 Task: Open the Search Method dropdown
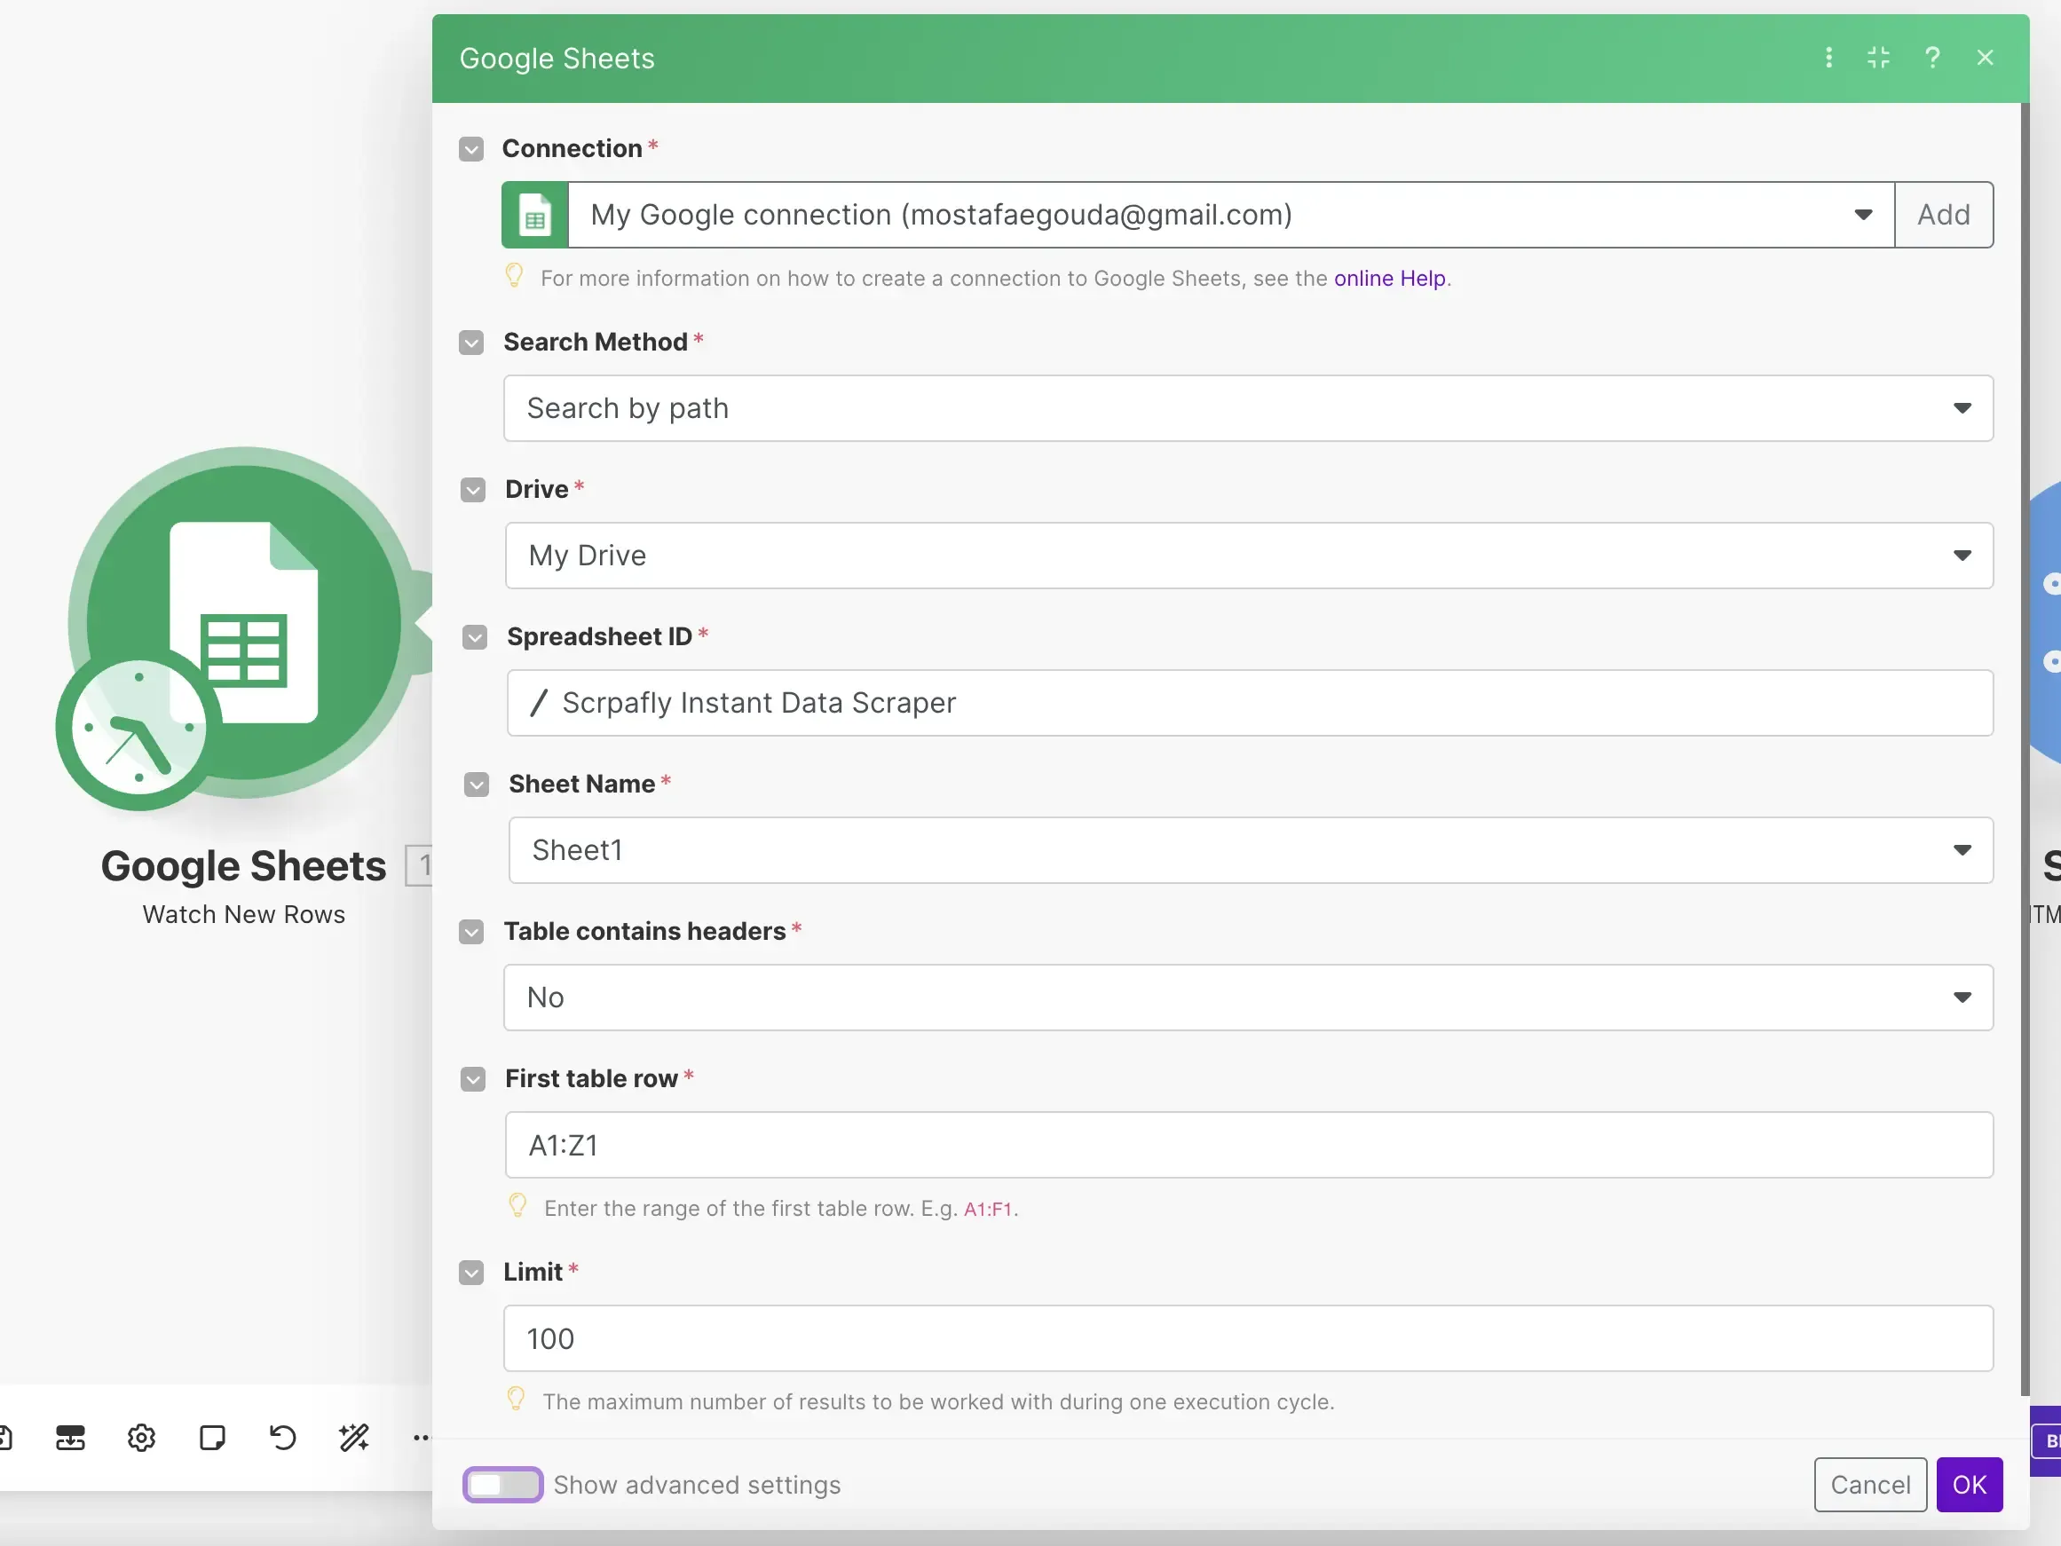pyautogui.click(x=1963, y=408)
